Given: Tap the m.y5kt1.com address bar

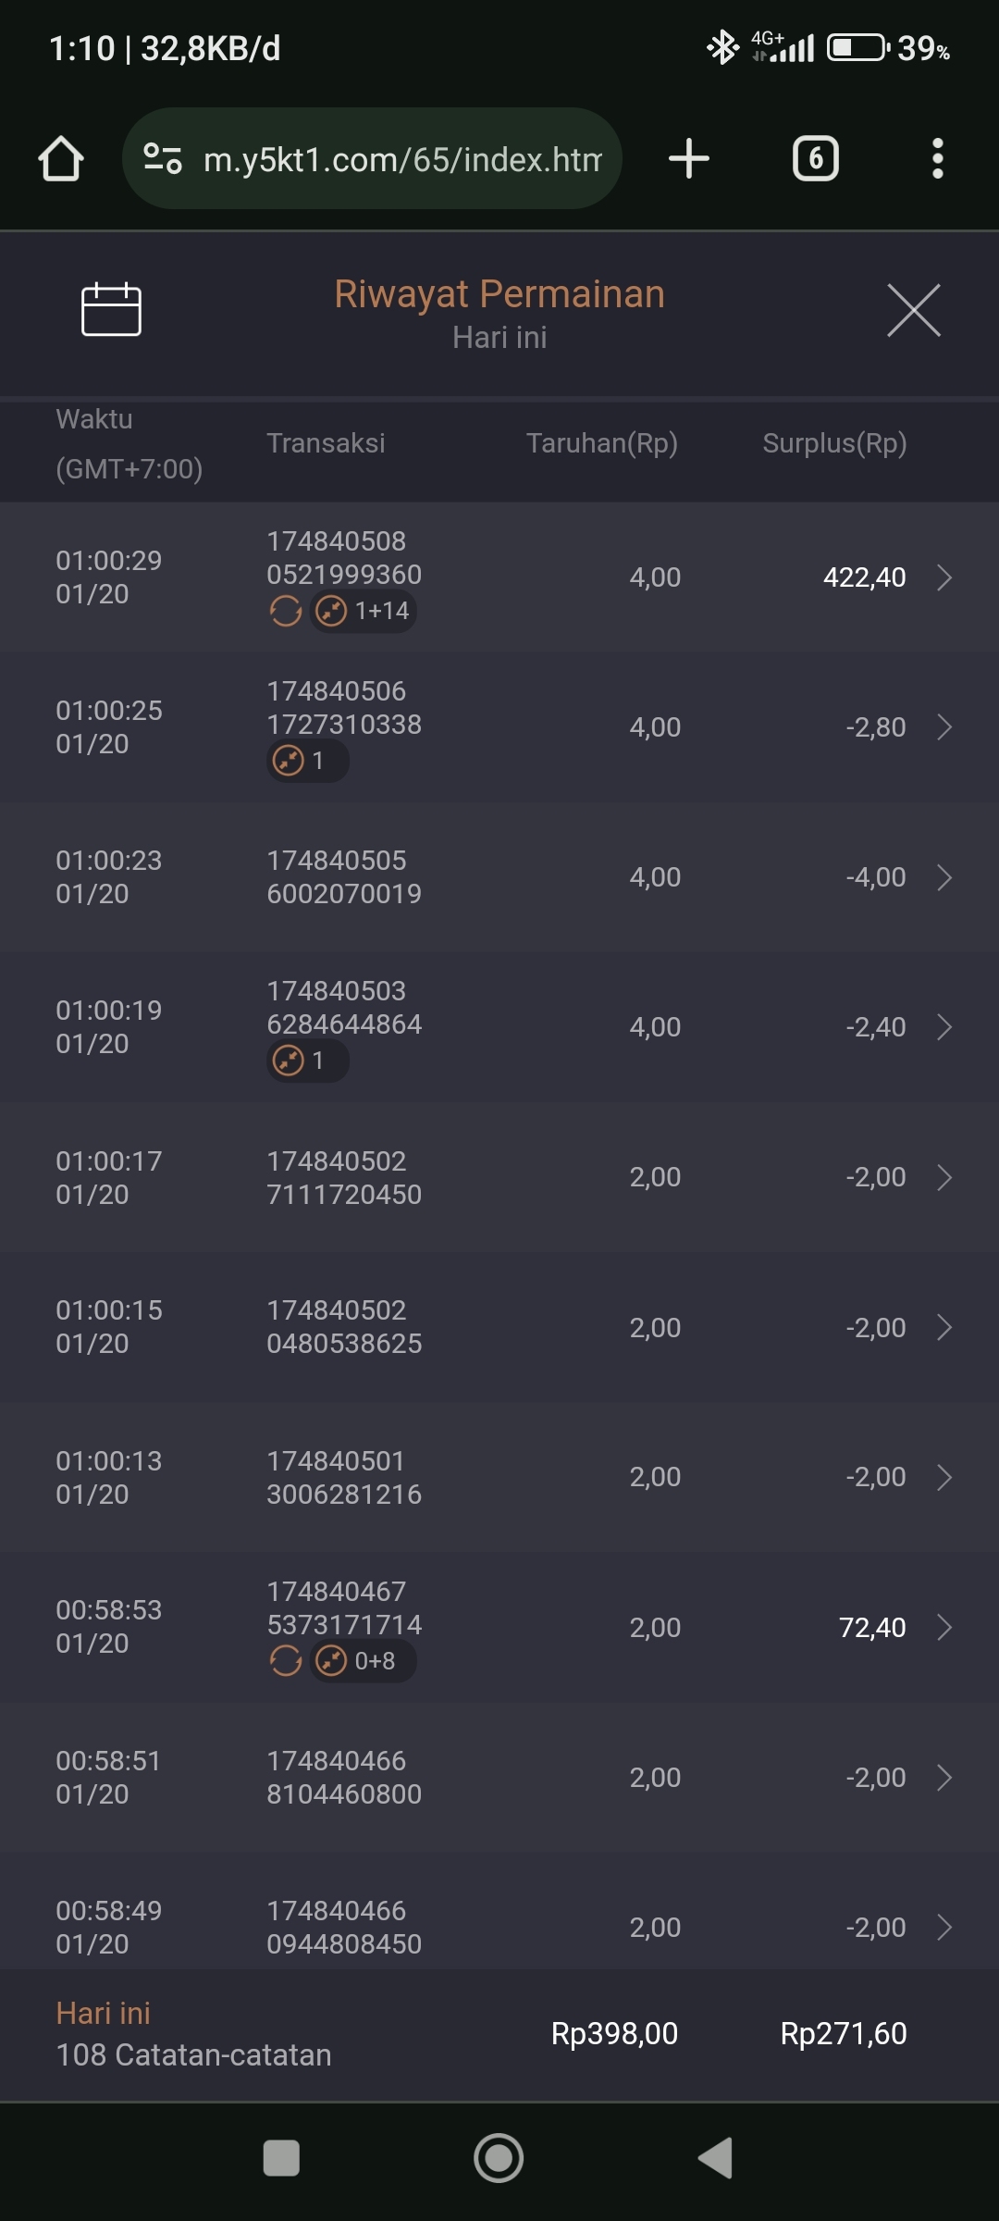Looking at the screenshot, I should tap(401, 159).
